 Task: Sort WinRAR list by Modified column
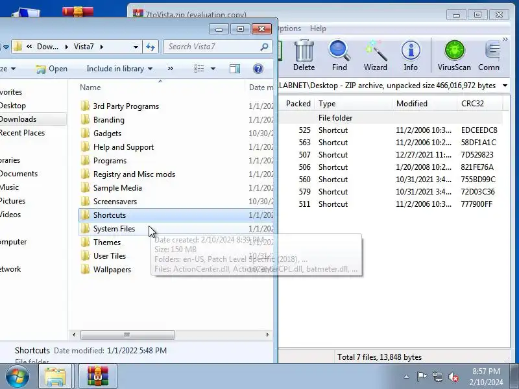pyautogui.click(x=424, y=104)
